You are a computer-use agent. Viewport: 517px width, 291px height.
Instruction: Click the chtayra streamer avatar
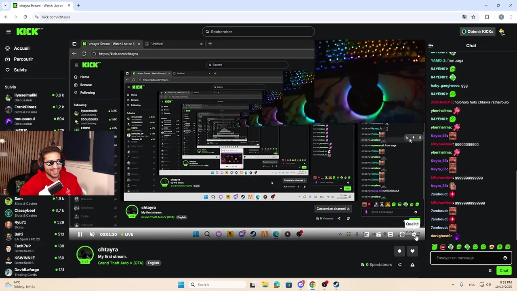[x=85, y=255]
